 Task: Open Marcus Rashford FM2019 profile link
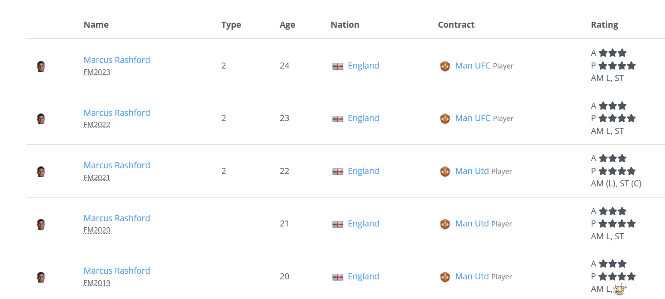click(117, 271)
